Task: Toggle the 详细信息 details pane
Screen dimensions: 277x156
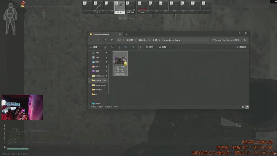Action: click(241, 47)
